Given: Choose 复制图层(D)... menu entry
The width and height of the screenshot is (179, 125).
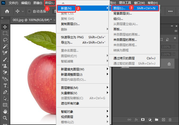Looking at the screenshot, I should click(x=83, y=24).
